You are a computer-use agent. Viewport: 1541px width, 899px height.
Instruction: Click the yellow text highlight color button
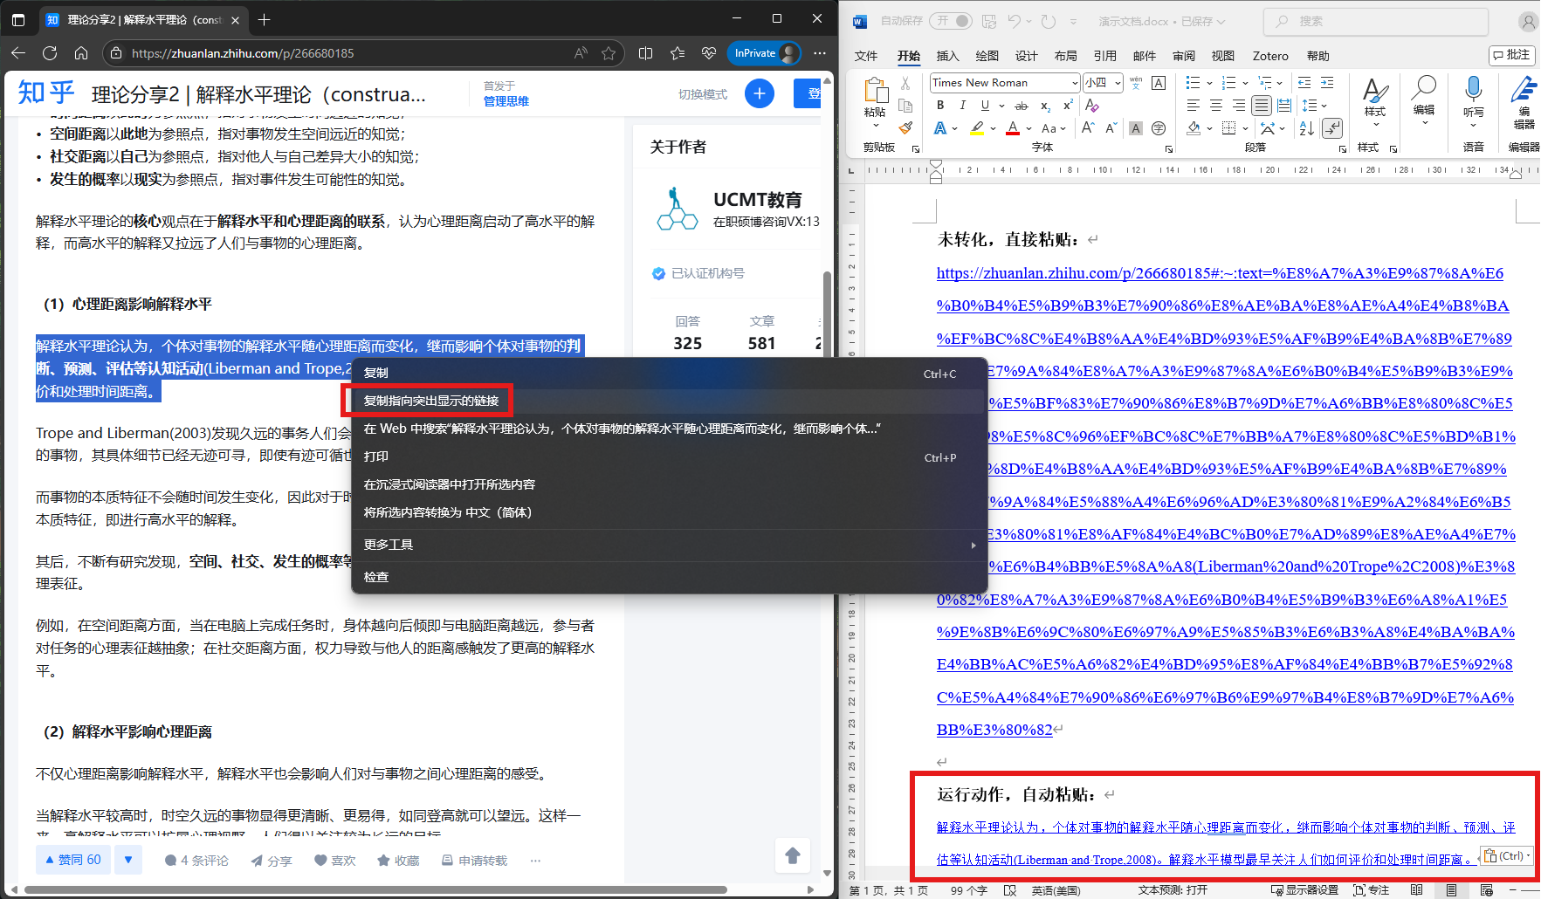(977, 128)
